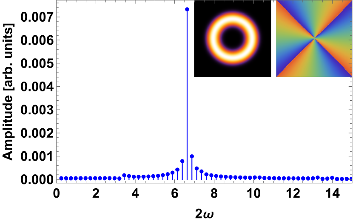This screenshot has width=353, height=221.
Task: Click the marker atop the tallest peak
Action: (x=187, y=9)
